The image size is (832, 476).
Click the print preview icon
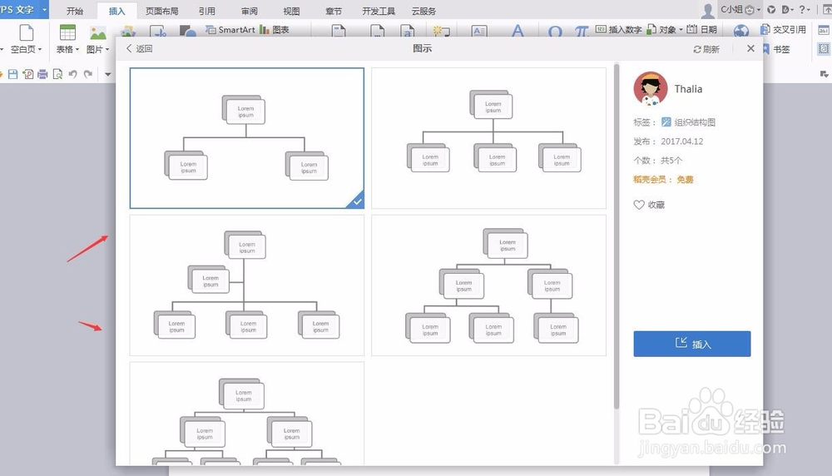(x=57, y=74)
